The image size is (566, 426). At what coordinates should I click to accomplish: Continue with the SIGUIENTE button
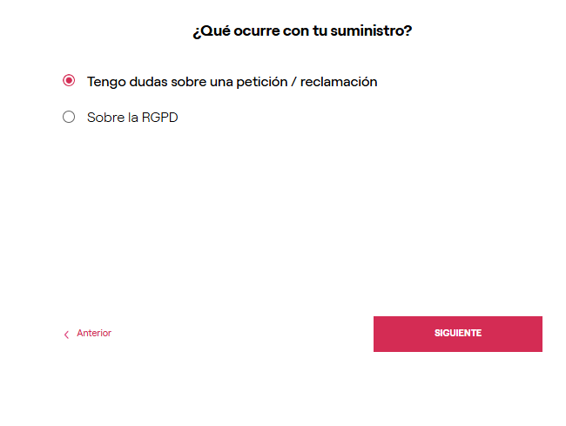pyautogui.click(x=458, y=334)
